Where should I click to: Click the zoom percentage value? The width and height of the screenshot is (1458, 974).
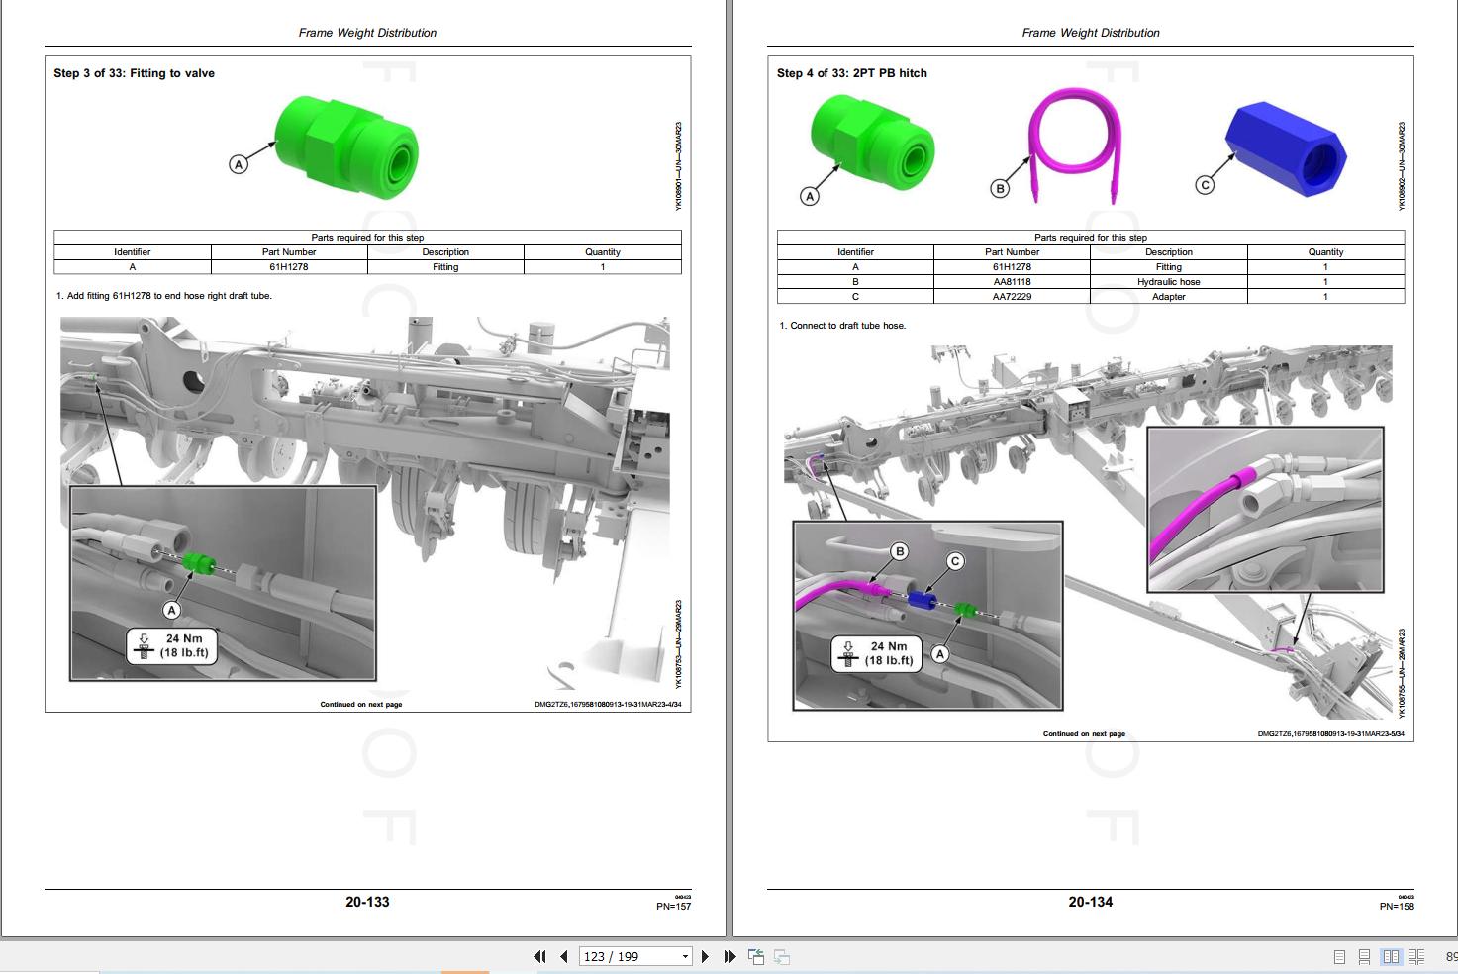(x=1450, y=956)
